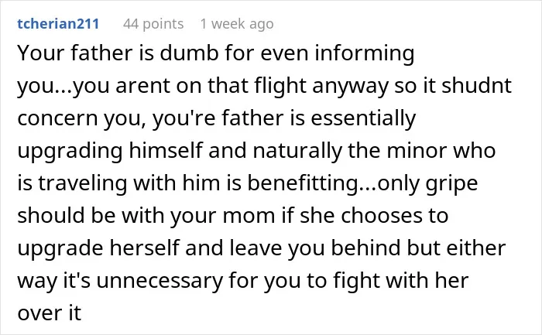Image resolution: width=542 pixels, height=335 pixels.
Task: Click the closing words 'over it'
Action: [50, 313]
